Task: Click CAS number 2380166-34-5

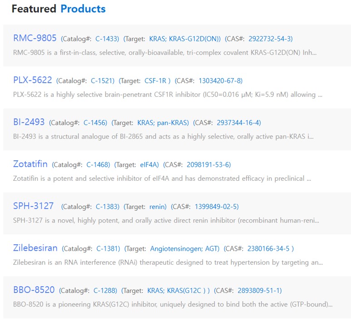Action: pos(270,248)
